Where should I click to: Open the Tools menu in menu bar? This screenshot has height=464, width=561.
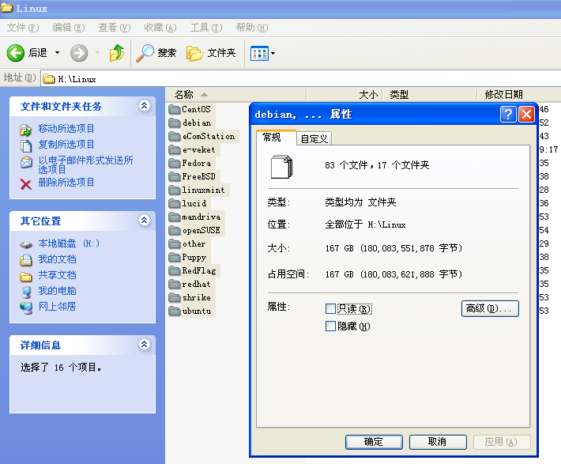point(205,28)
